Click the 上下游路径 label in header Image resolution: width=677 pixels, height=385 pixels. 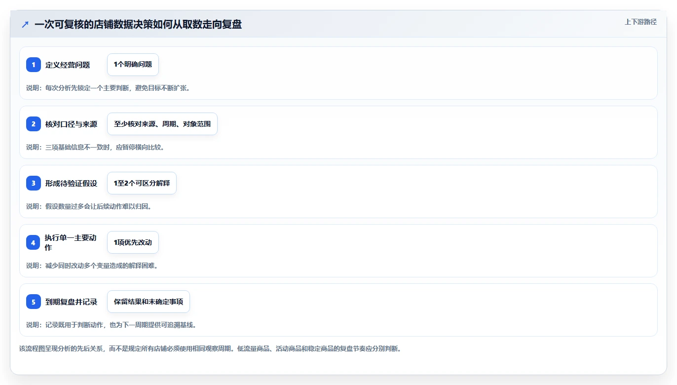tap(640, 22)
